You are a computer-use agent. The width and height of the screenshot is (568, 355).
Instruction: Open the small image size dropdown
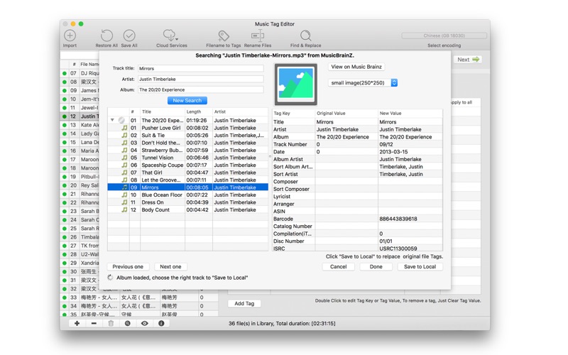(x=363, y=83)
